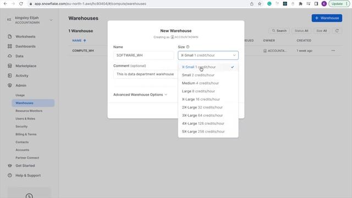The width and height of the screenshot is (352, 198).
Task: Click the address bar URL
Action: click(x=90, y=4)
